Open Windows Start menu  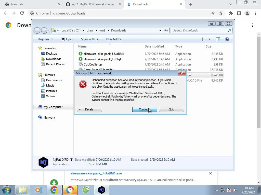[x=7, y=190]
